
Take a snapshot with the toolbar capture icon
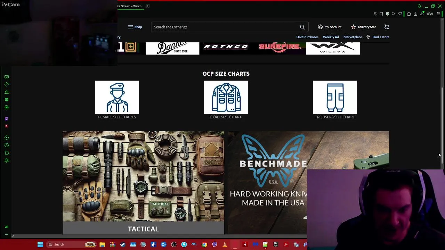pos(381,14)
